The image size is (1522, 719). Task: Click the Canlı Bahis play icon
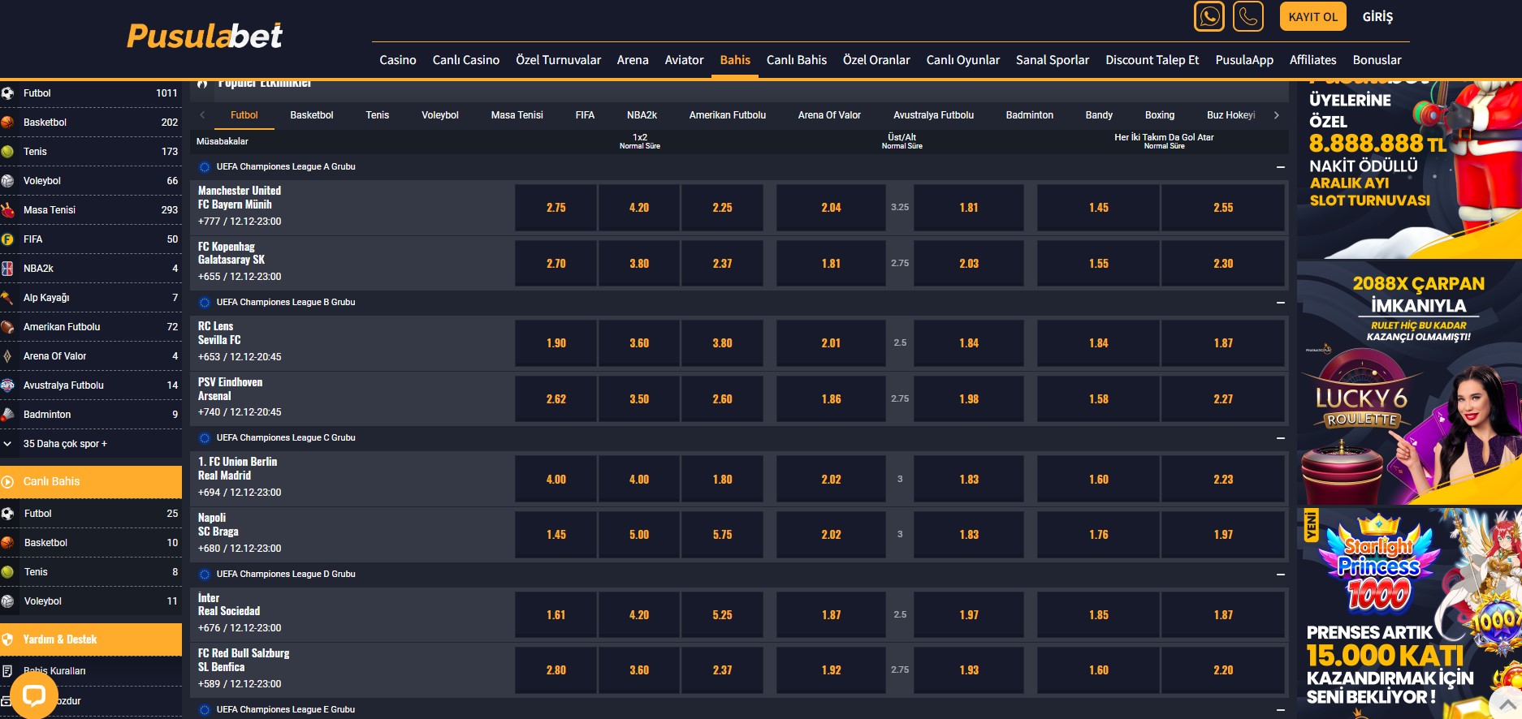click(x=7, y=482)
